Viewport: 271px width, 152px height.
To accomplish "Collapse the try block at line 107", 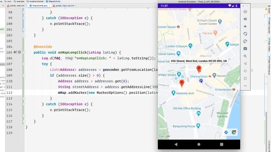I will coord(24,64).
